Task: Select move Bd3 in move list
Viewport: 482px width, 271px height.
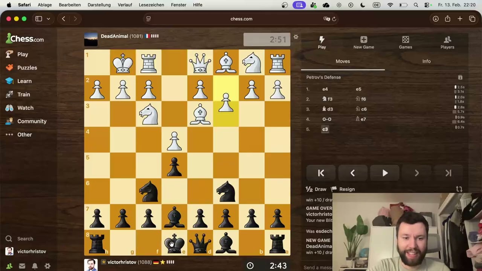Action: [327, 109]
